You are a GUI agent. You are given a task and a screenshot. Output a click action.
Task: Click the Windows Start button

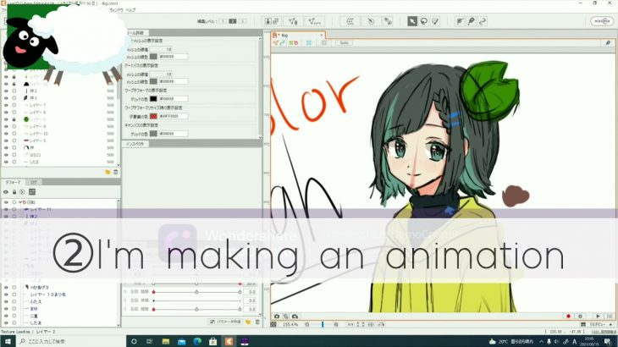coord(8,341)
